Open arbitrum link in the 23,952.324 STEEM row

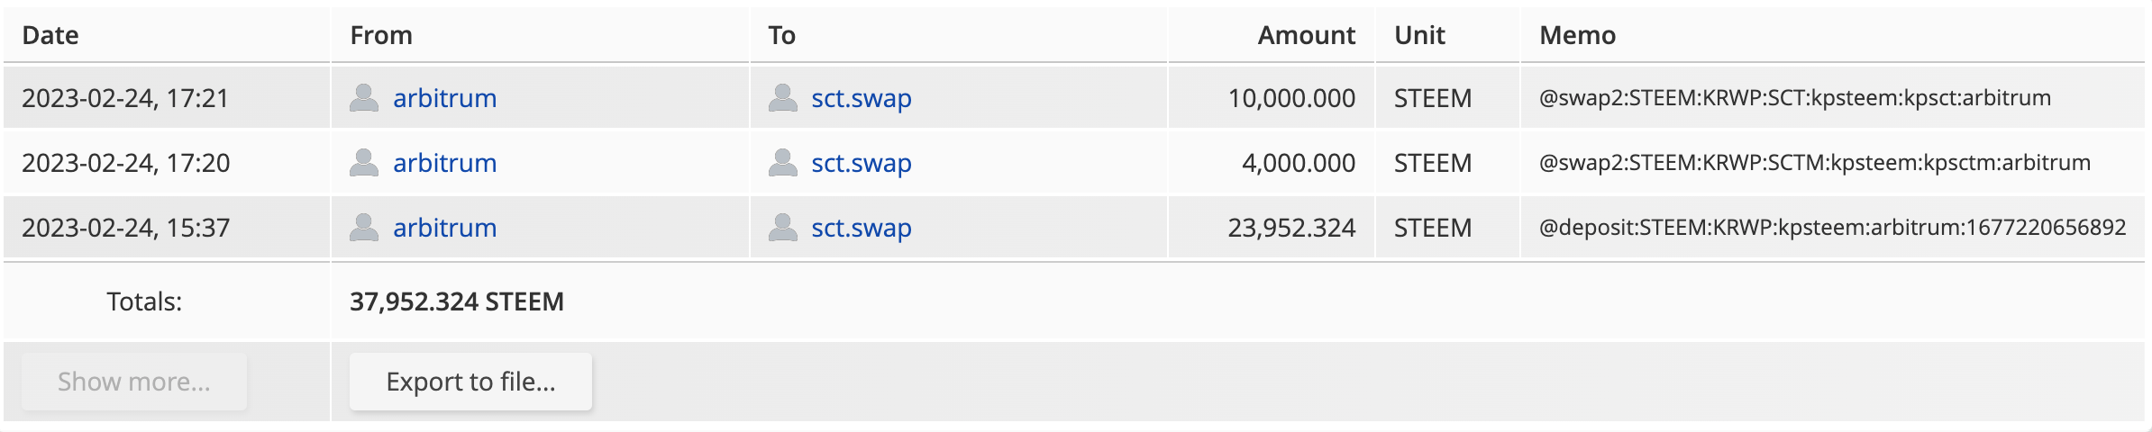[445, 228]
